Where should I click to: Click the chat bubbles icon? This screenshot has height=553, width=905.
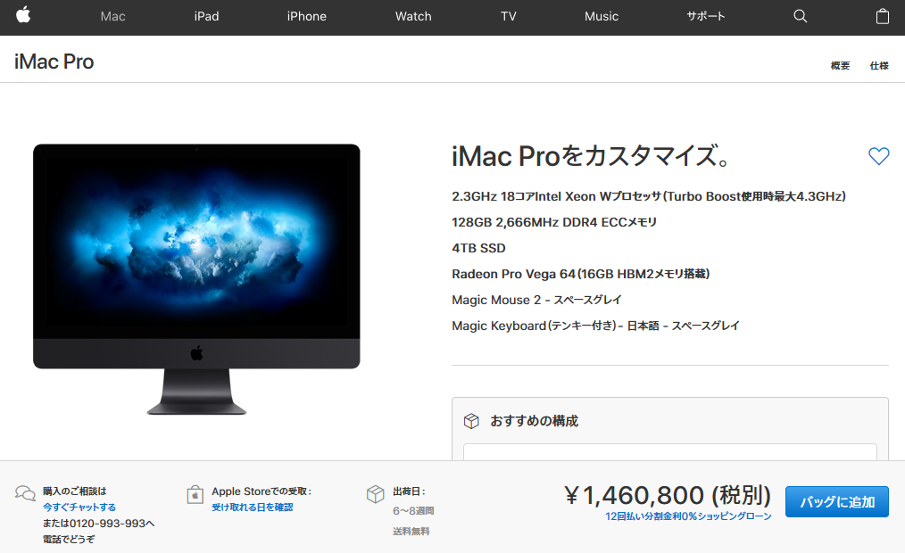click(x=25, y=493)
